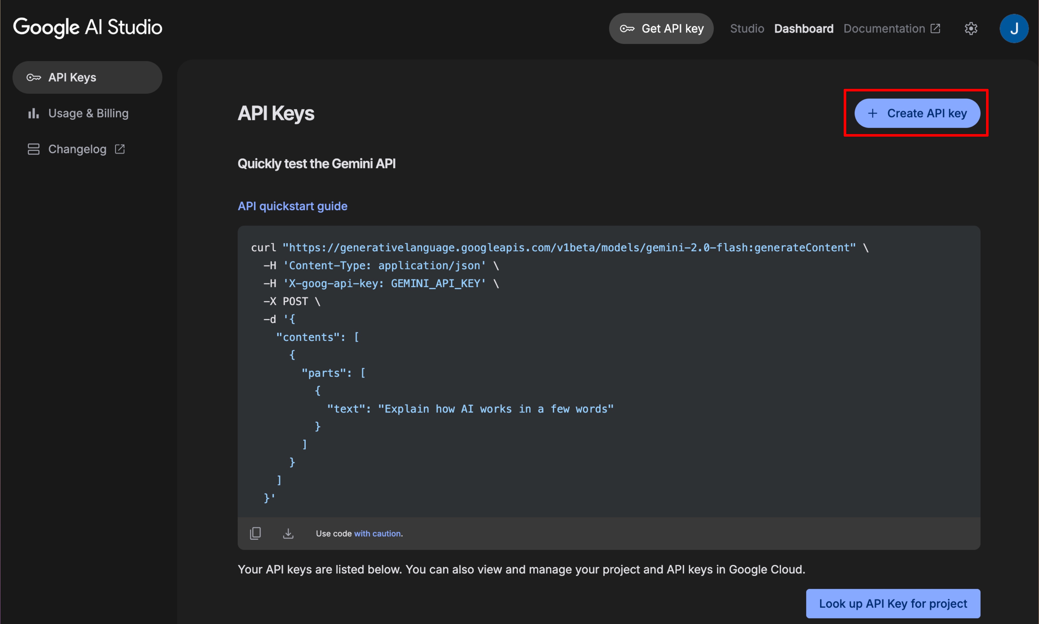Switch to the Studio tab

pos(747,28)
